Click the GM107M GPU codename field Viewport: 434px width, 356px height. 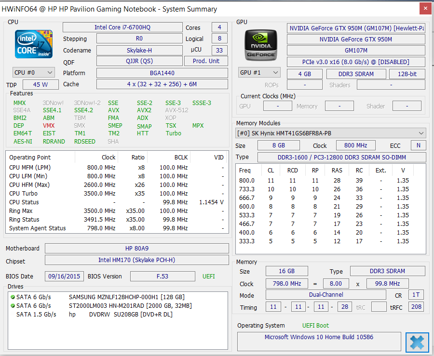(x=356, y=50)
